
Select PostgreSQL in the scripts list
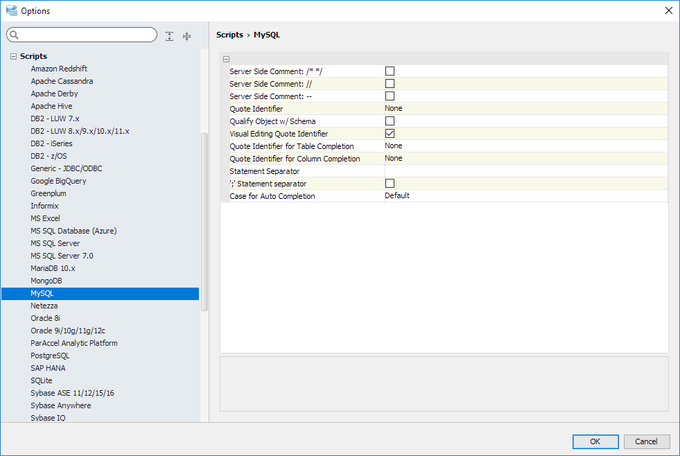tap(50, 356)
